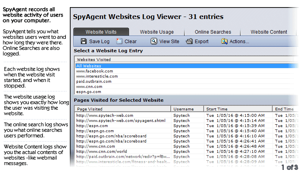This screenshot has height=171, width=302.
Task: Click start time 4:15:14 AM cell
Action: 235,121
